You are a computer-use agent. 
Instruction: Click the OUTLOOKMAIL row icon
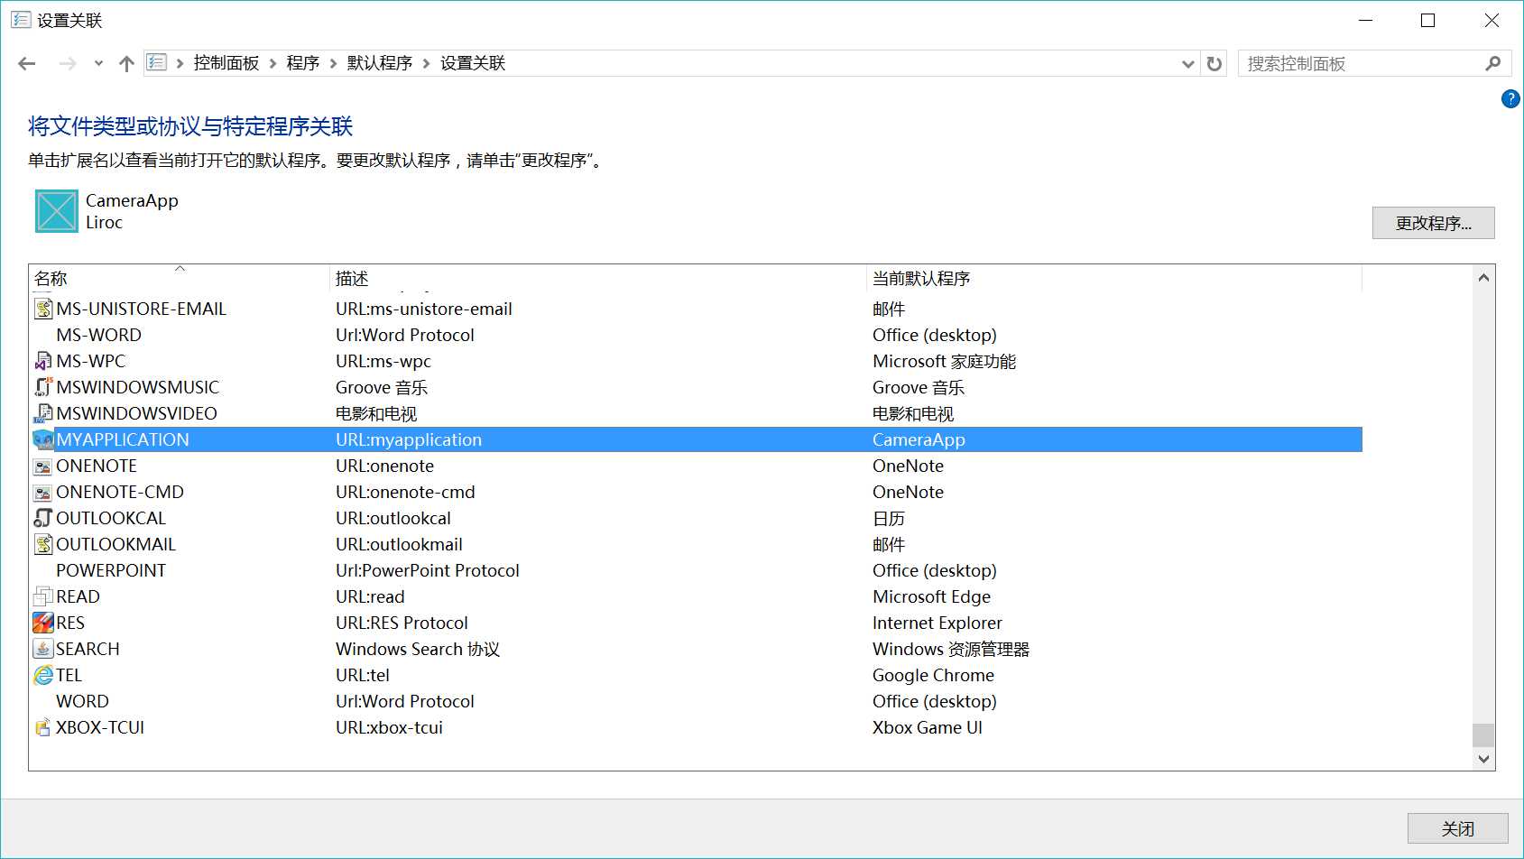coord(43,544)
